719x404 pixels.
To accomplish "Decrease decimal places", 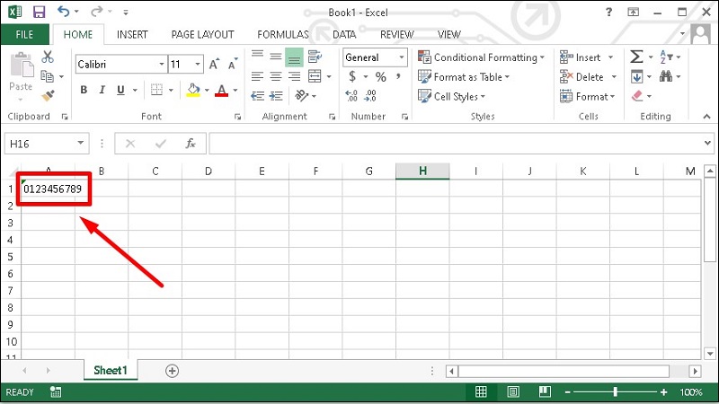I will point(370,96).
